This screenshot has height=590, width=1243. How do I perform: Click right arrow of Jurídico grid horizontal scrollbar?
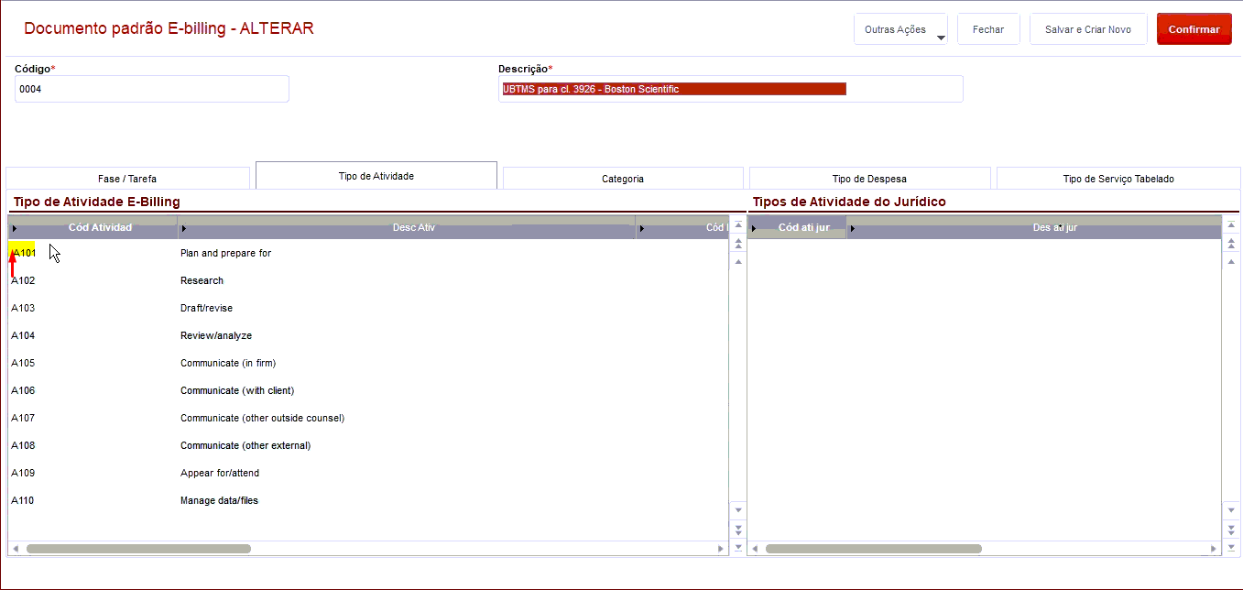coord(1214,549)
